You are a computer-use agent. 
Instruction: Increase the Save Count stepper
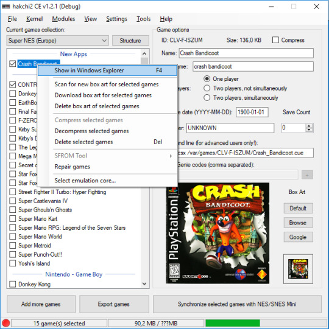(x=309, y=126)
